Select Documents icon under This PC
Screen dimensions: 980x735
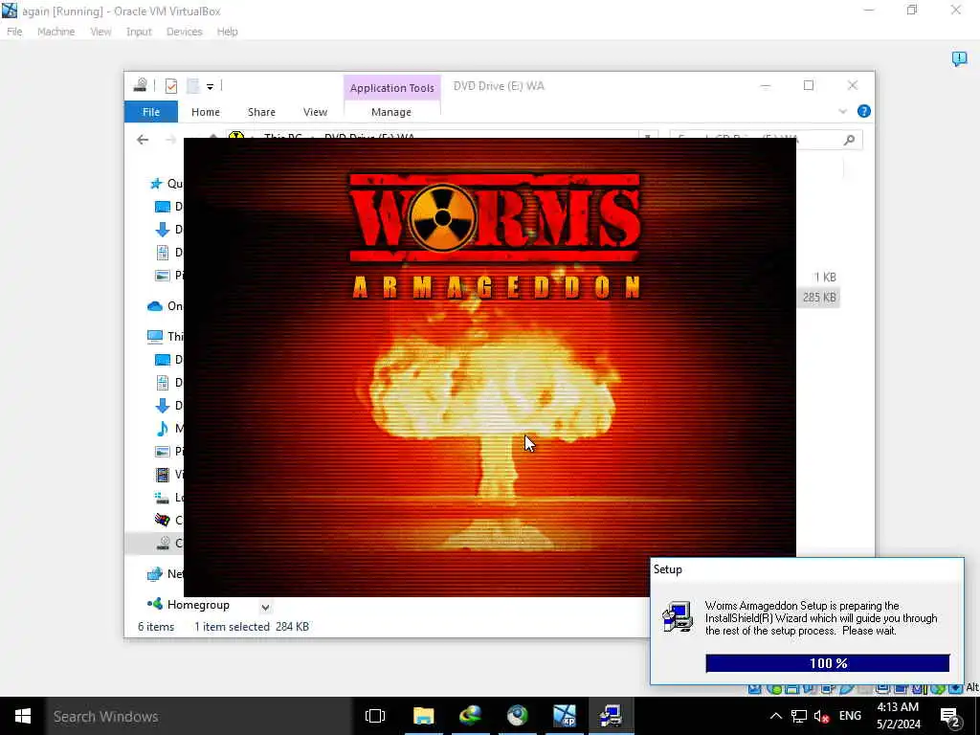(163, 383)
